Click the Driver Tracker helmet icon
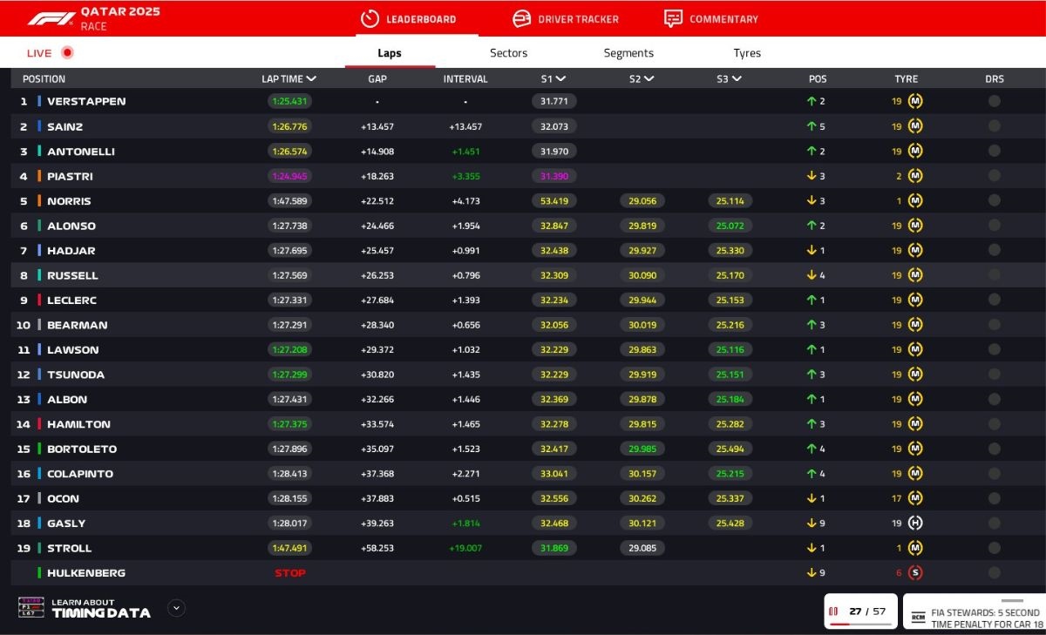1046x635 pixels. coord(522,18)
